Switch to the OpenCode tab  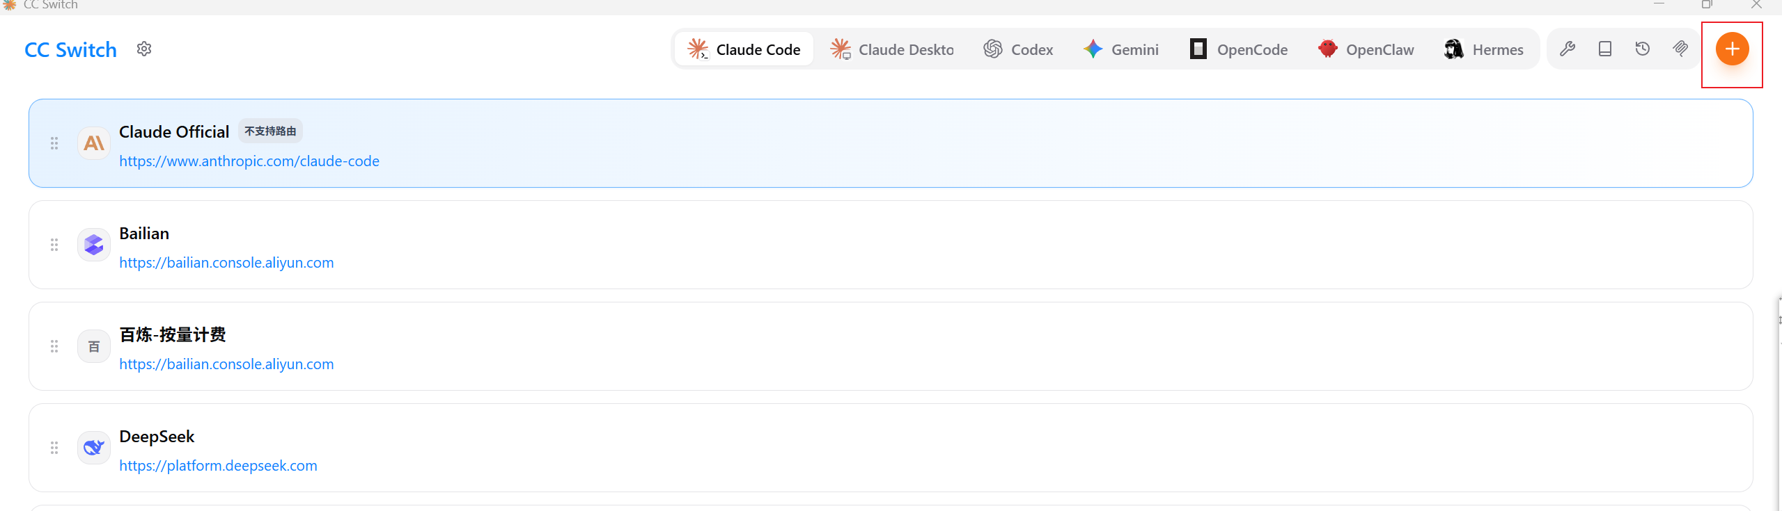[x=1239, y=49]
